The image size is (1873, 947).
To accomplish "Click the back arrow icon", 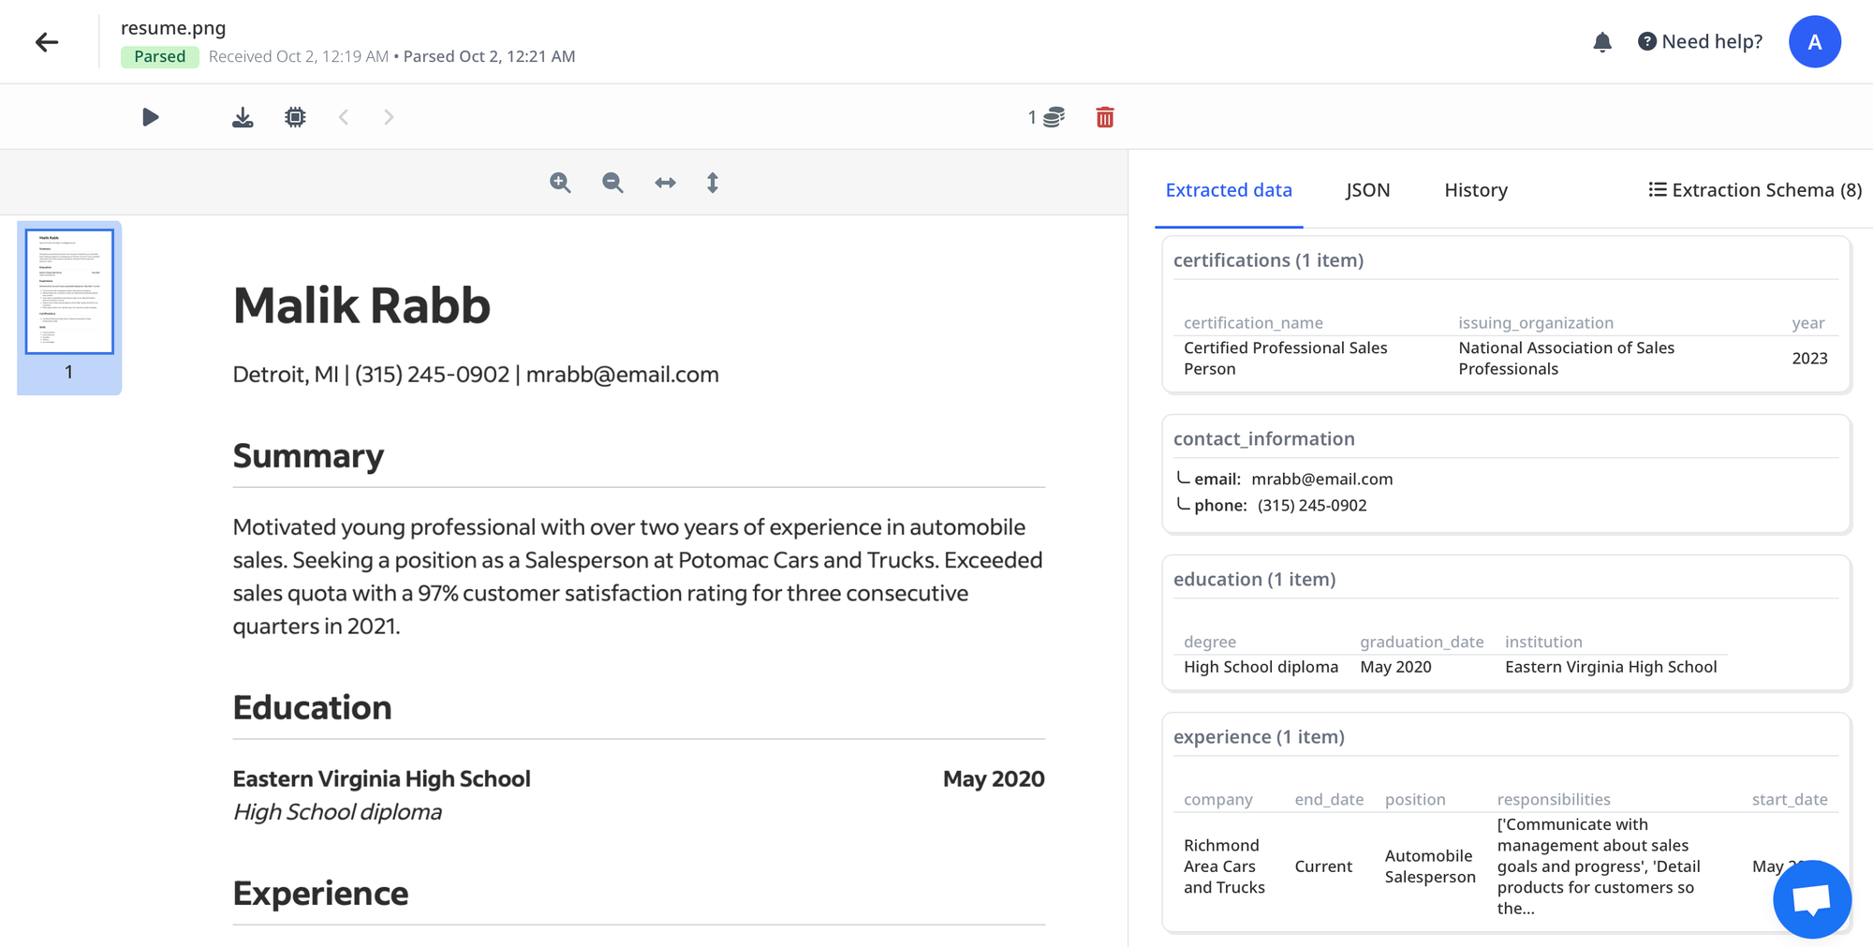I will 47,42.
